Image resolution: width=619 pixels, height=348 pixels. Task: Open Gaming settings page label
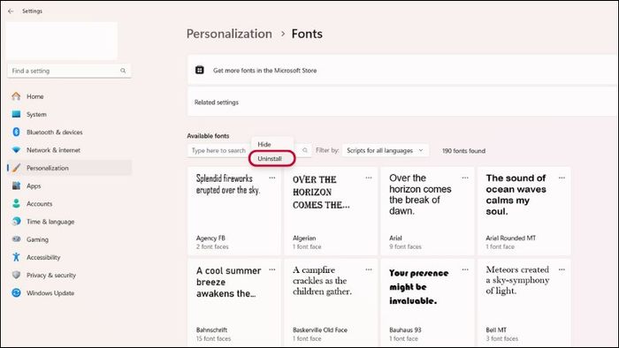click(x=37, y=239)
